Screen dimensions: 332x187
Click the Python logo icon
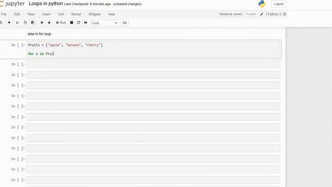pos(262,4)
